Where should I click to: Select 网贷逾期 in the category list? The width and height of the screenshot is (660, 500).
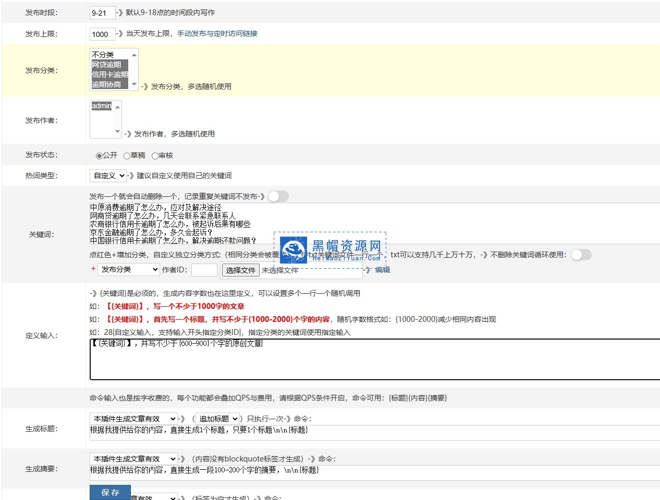coord(107,65)
